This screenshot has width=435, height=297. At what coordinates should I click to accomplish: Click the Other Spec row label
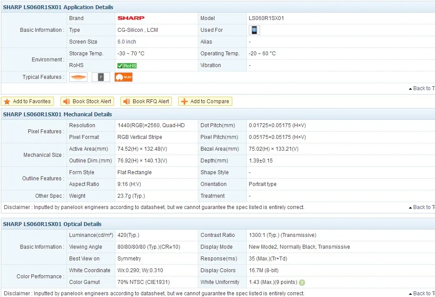coord(50,196)
